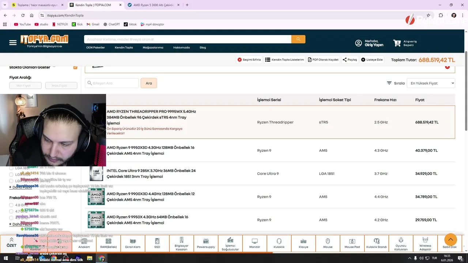
Task: Open the Chrome tab search dropdown arrow
Action: point(5,5)
